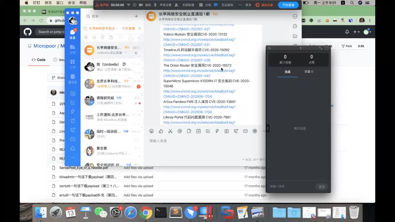
Task: Open the 窗口 menu in the menu bar
Action: coord(60,2)
